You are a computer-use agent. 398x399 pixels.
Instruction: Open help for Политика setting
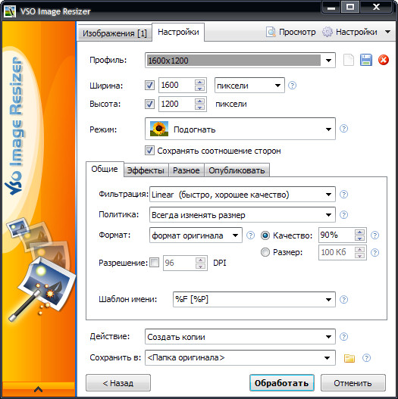[343, 215]
